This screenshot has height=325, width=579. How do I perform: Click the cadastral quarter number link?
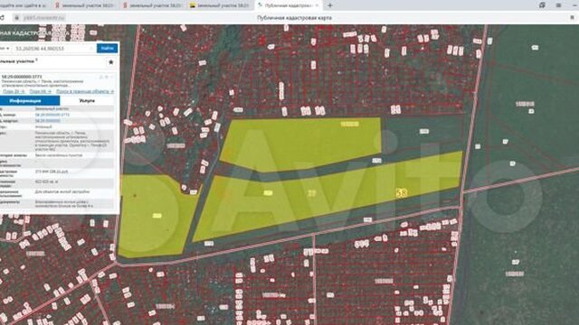tap(47, 121)
